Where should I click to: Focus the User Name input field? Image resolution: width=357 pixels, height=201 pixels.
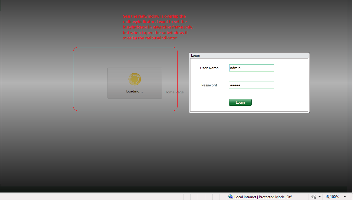251,68
